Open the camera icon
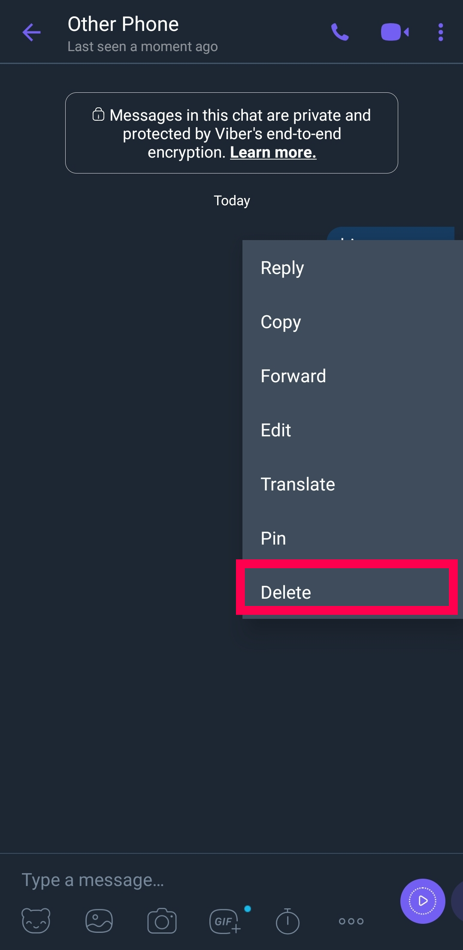Screen dimensions: 463x950 (x=162, y=921)
